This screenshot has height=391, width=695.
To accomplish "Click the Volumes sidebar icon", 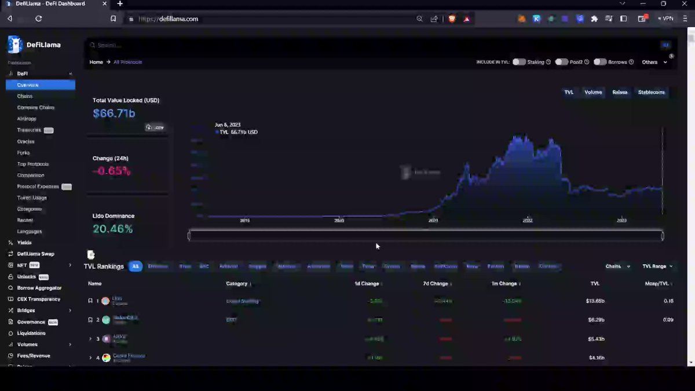I will (11, 344).
